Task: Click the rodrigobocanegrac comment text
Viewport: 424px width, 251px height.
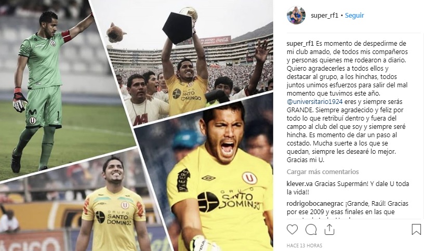Action: 348,208
